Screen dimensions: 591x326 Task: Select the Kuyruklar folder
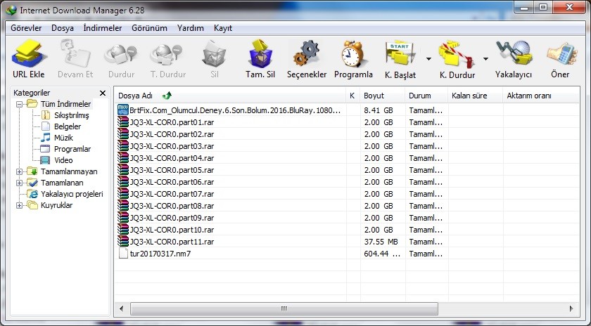click(x=56, y=206)
